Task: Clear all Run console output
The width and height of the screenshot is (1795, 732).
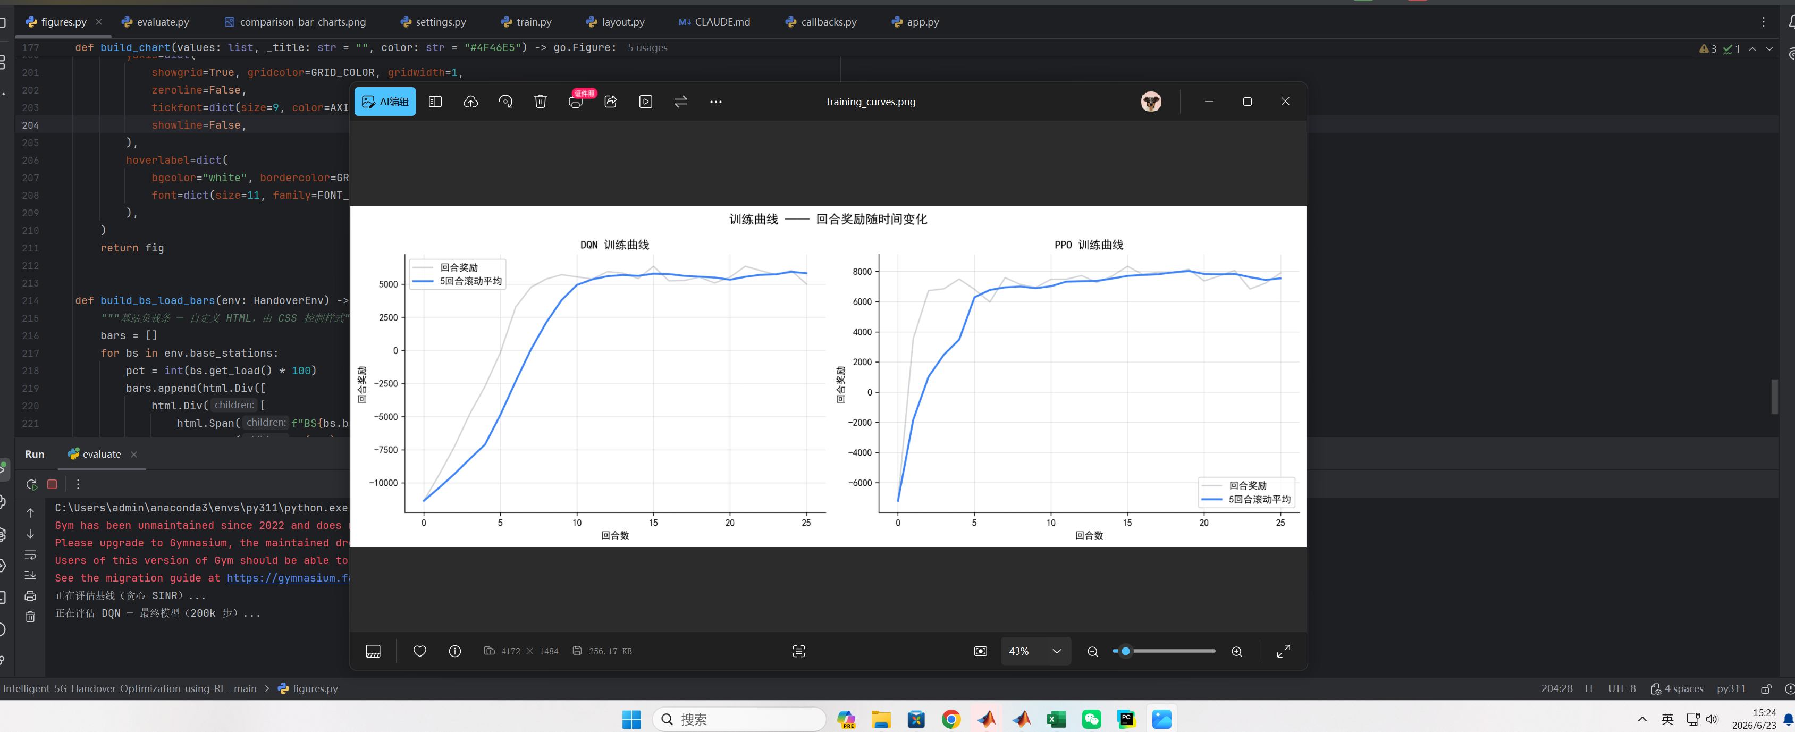Action: pos(30,617)
